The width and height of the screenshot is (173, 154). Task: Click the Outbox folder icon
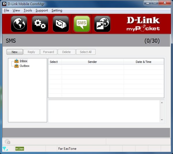click(16, 66)
